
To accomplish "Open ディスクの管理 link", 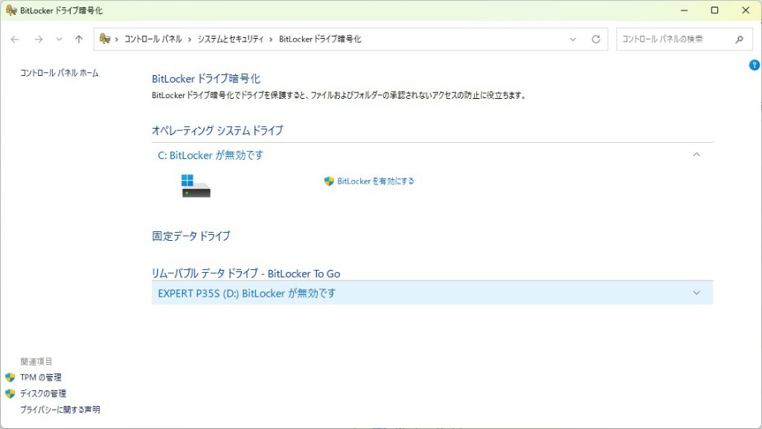I will pos(42,393).
